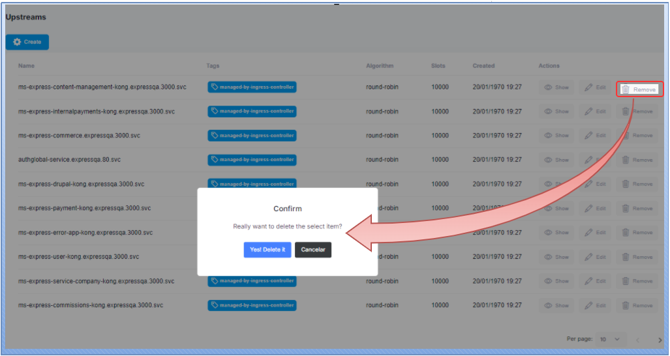Sort by Name column header
The width and height of the screenshot is (670, 356).
pyautogui.click(x=27, y=66)
